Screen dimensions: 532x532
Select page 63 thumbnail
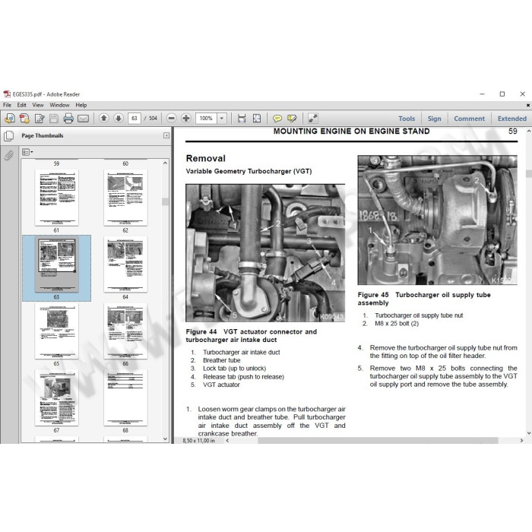tap(57, 264)
